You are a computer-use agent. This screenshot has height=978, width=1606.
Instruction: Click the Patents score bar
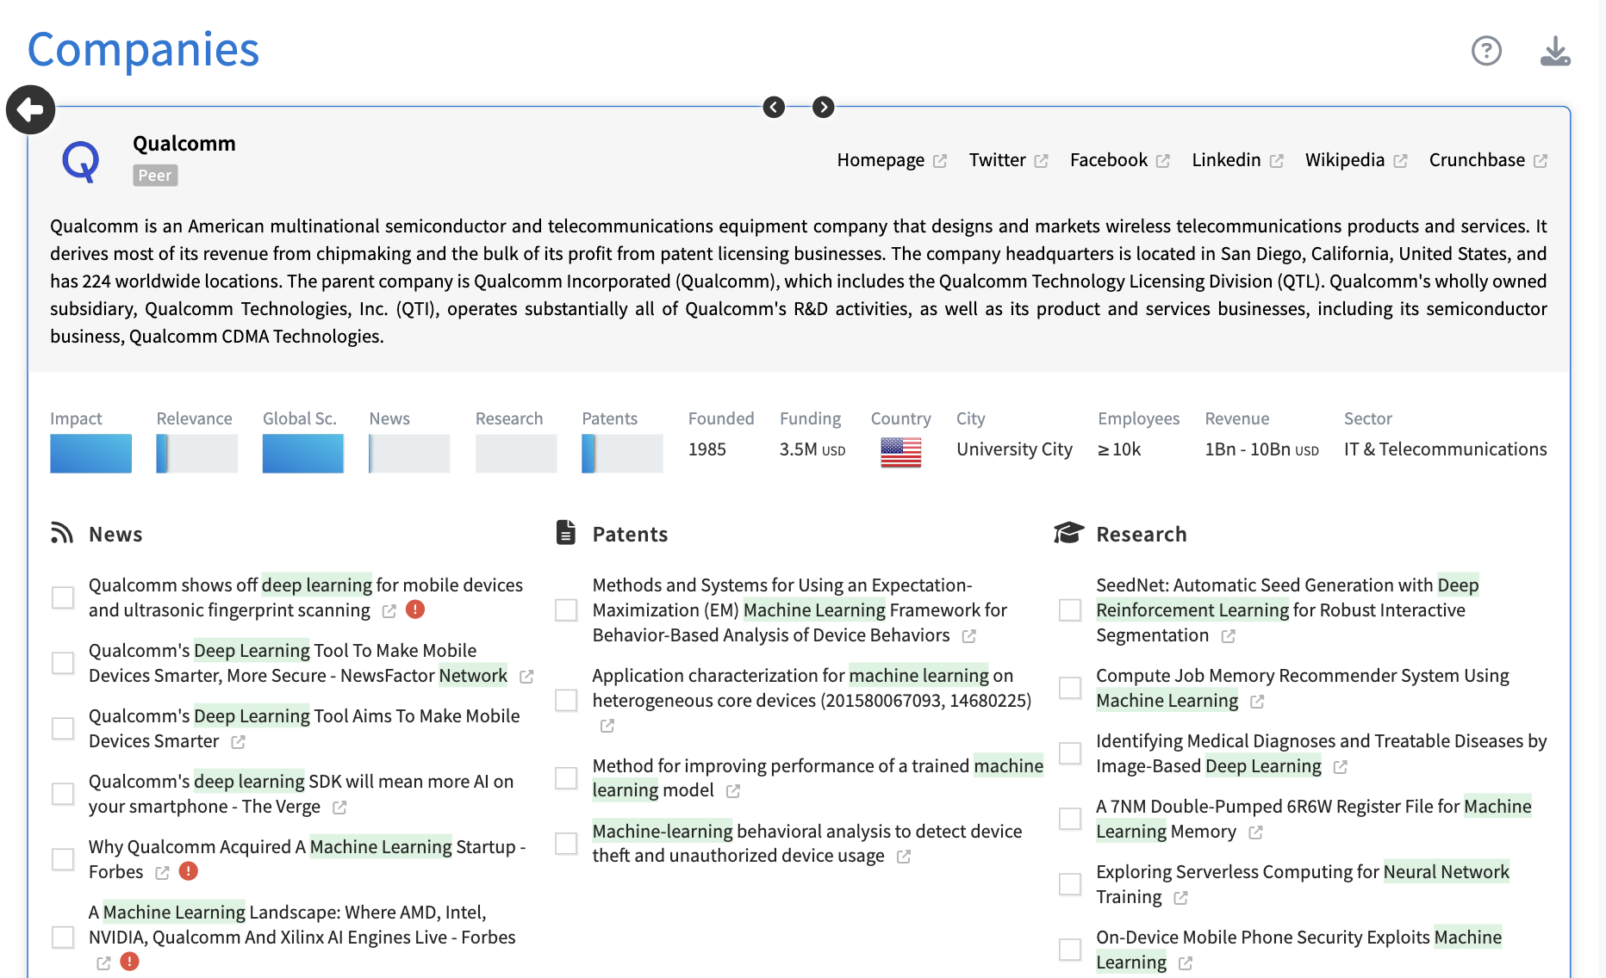click(x=622, y=453)
